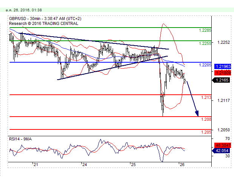
Task: Click the blue price tag 1.21963
Action: [223, 66]
